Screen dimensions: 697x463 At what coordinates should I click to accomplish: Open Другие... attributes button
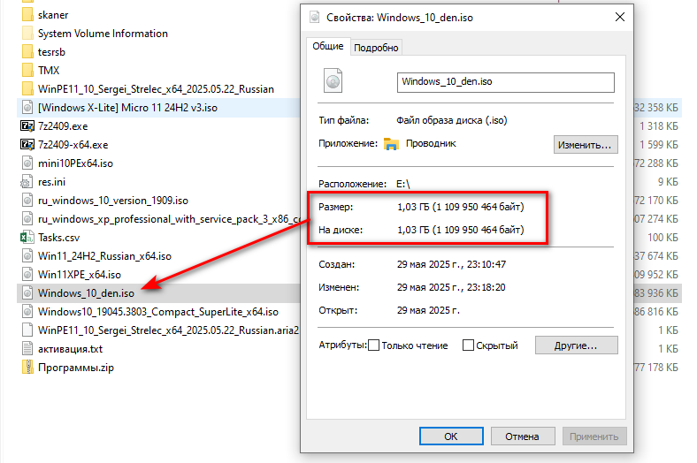[576, 345]
